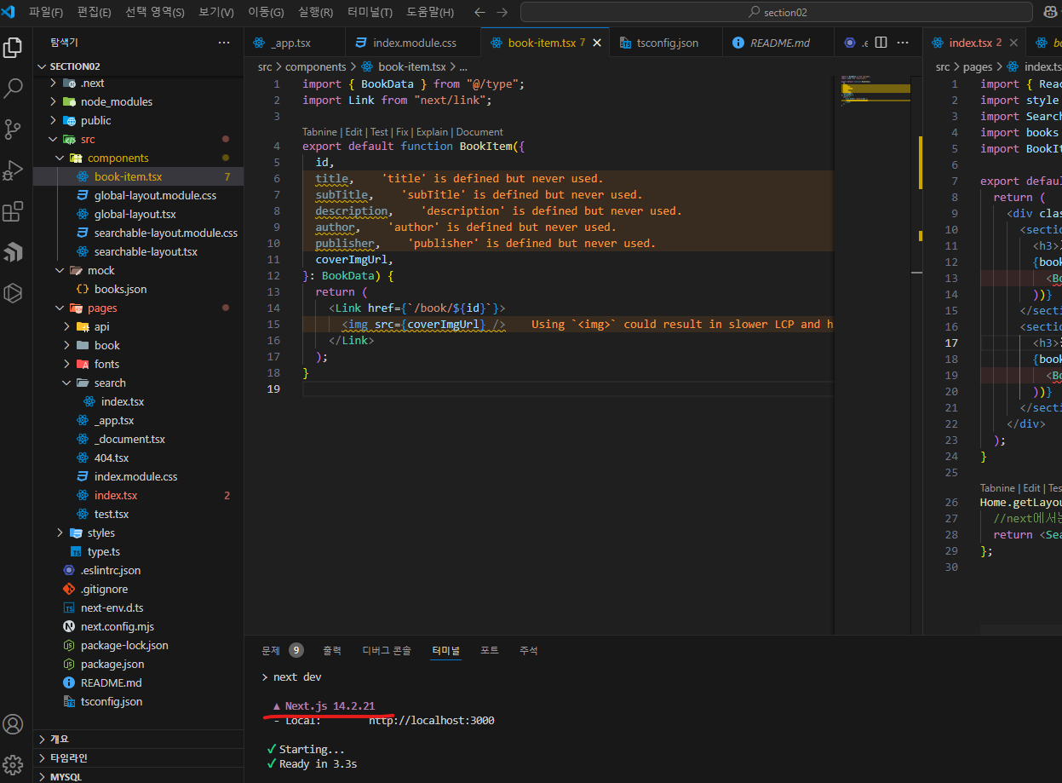Open the Search magnifier in the activity bar
The height and width of the screenshot is (783, 1062).
(x=13, y=88)
